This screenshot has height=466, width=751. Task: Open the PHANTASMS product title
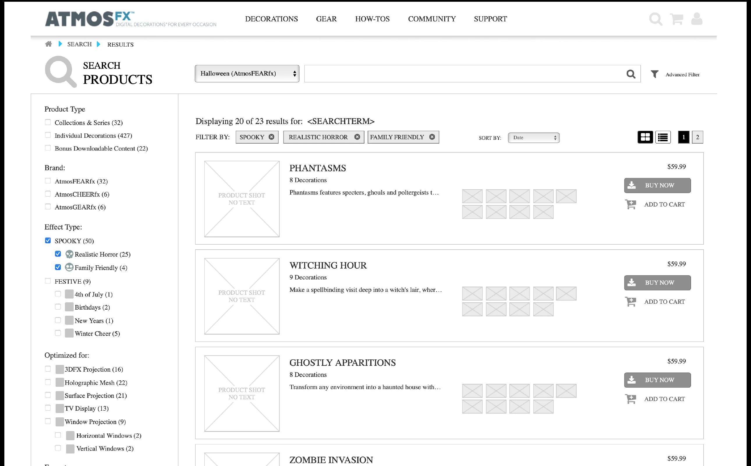[318, 168]
